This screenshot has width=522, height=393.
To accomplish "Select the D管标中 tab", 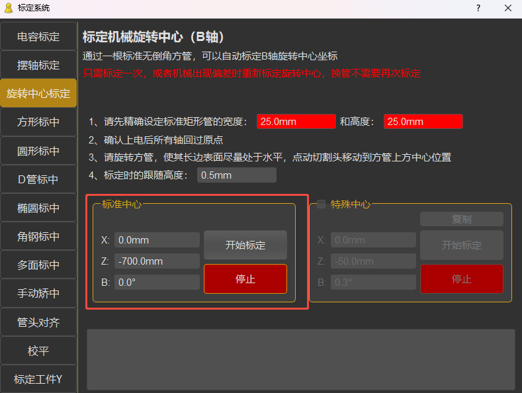I will click(x=38, y=179).
